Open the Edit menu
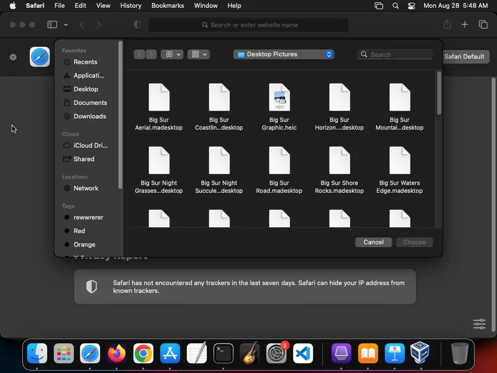 pyautogui.click(x=80, y=5)
